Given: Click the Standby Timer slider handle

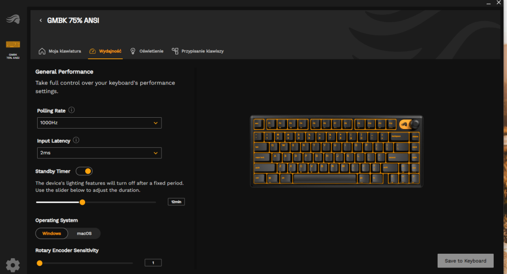Looking at the screenshot, I should (x=83, y=202).
